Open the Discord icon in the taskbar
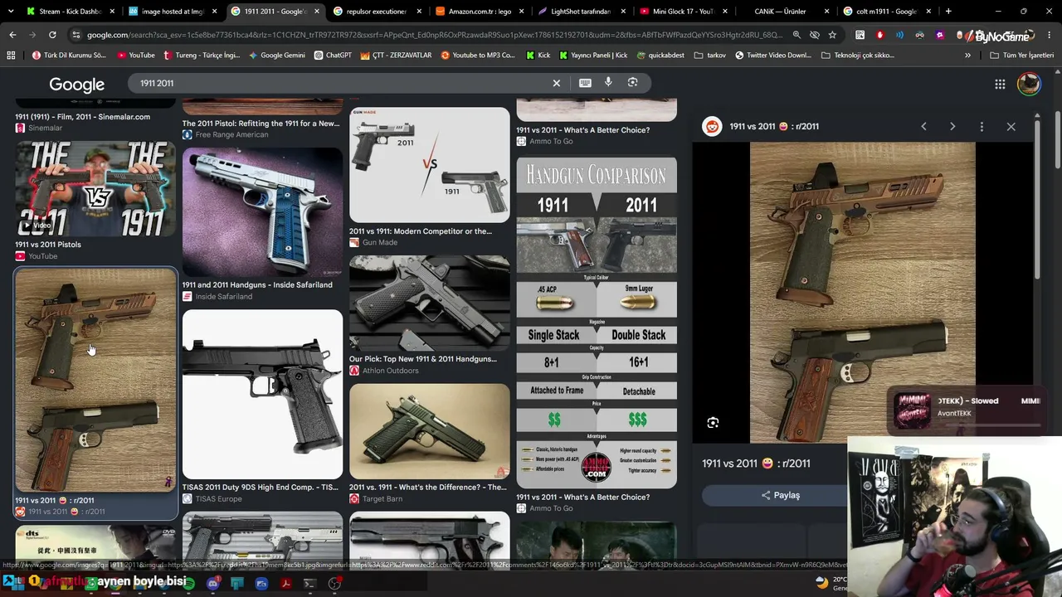This screenshot has width=1062, height=597. tap(213, 584)
